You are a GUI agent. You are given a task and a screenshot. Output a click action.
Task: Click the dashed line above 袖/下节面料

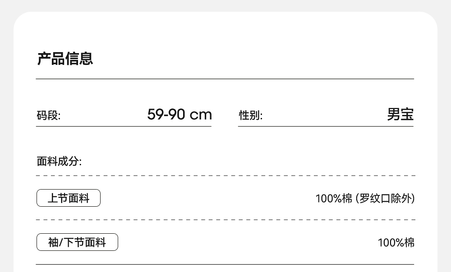tap(225, 220)
